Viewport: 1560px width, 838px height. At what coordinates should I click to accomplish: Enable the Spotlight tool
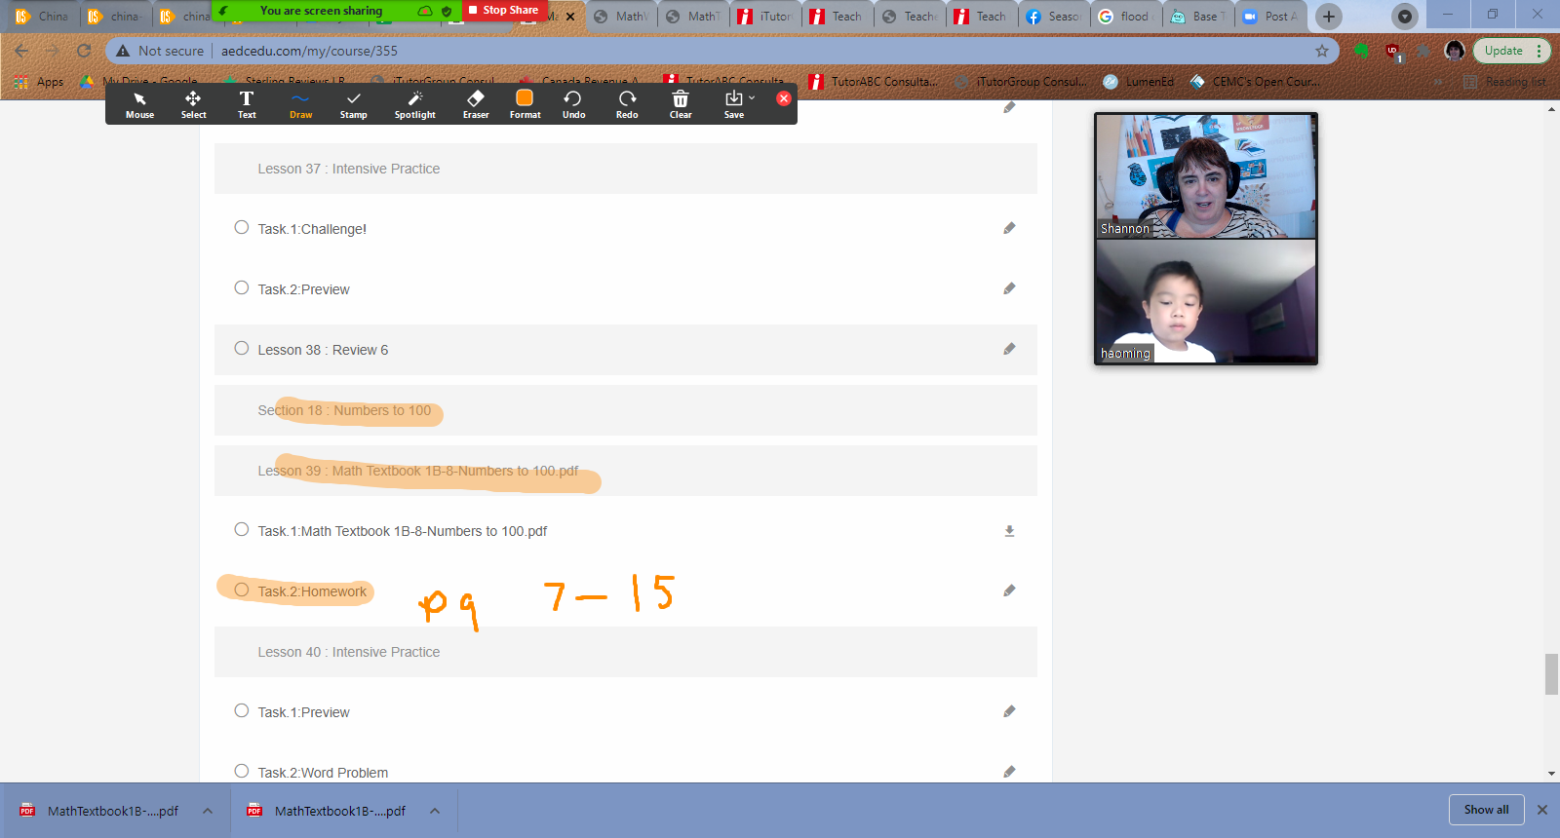[x=414, y=104]
